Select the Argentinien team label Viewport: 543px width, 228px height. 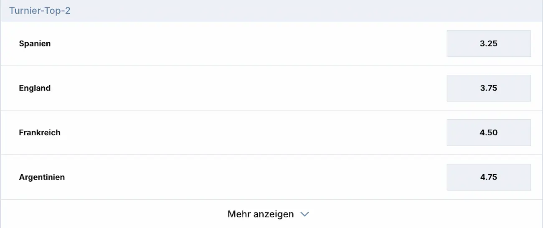42,177
